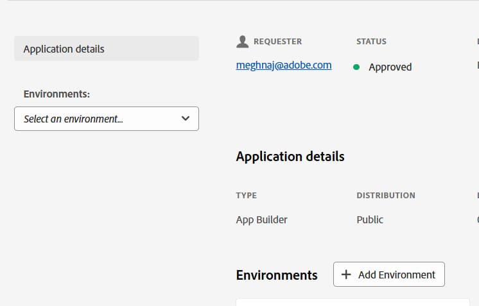Click the requester person icon

242,42
